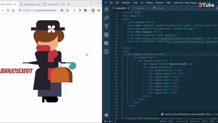The height and width of the screenshot is (123, 218).
Task: Click the Chrome address bar URL field
Action: pyautogui.click(x=45, y=10)
